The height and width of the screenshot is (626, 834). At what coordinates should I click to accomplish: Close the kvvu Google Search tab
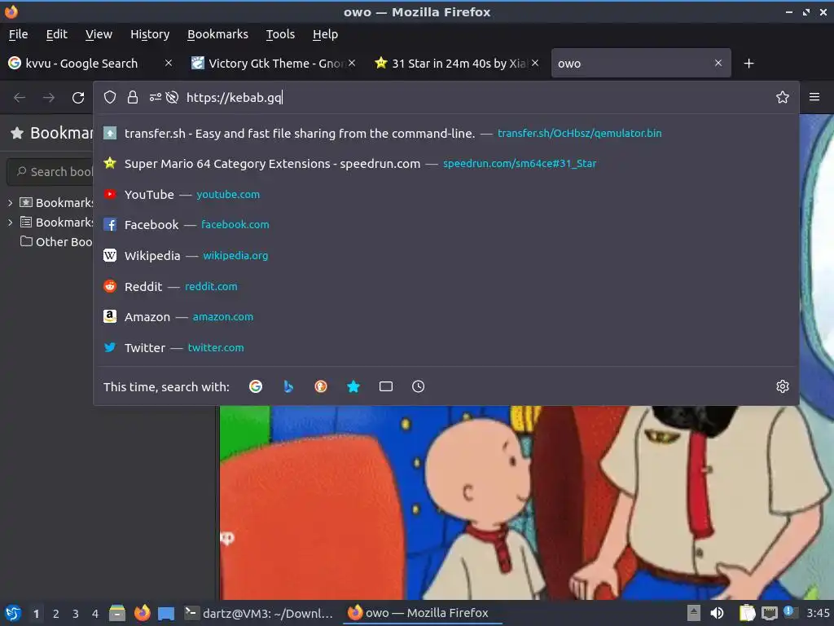pos(169,63)
